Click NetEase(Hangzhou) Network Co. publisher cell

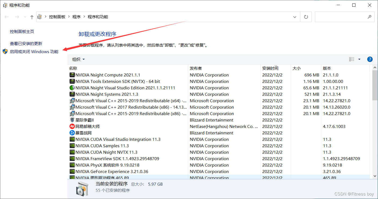[224, 127]
